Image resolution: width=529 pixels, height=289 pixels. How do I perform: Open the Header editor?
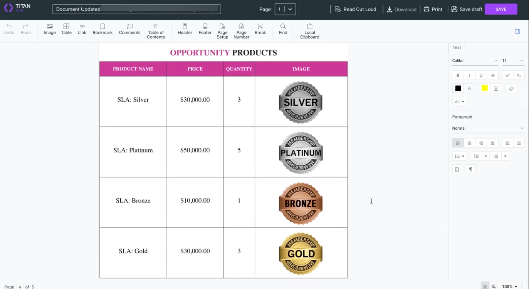click(185, 29)
